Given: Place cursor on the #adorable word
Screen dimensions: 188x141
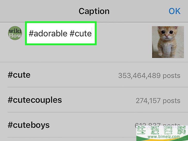Looking at the screenshot, I should (x=48, y=33).
